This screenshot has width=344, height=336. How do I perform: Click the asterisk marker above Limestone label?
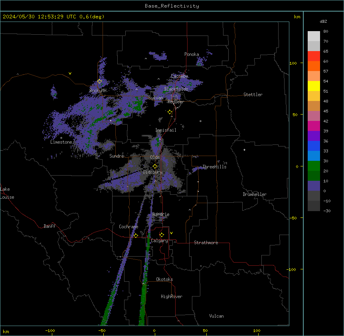point(61,138)
